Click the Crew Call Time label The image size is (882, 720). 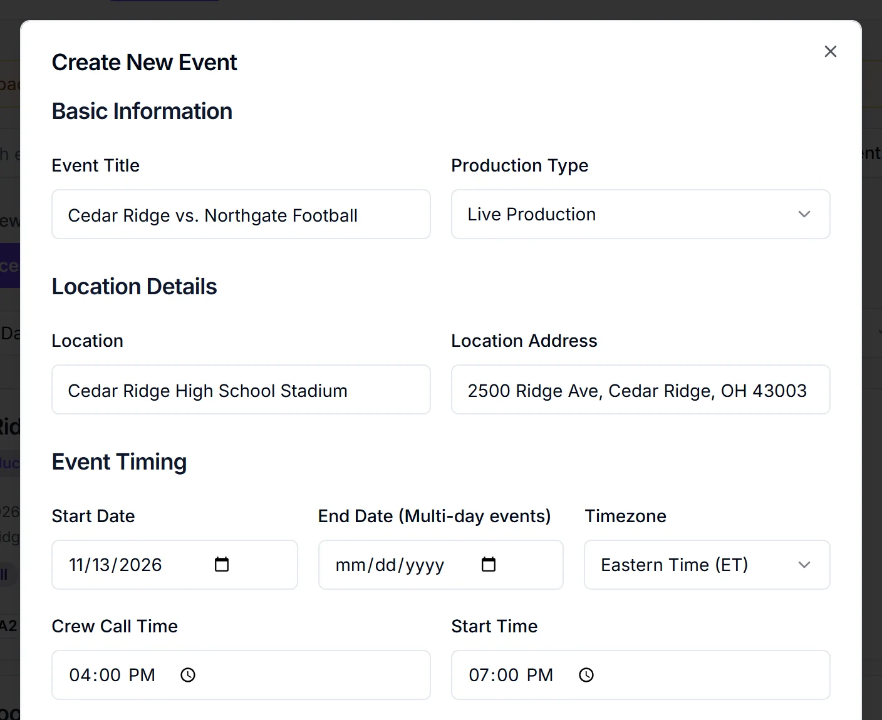(115, 626)
